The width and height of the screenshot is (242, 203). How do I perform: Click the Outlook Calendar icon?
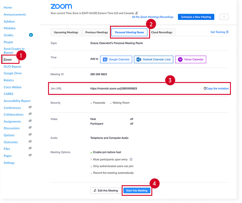pyautogui.click(x=139, y=59)
